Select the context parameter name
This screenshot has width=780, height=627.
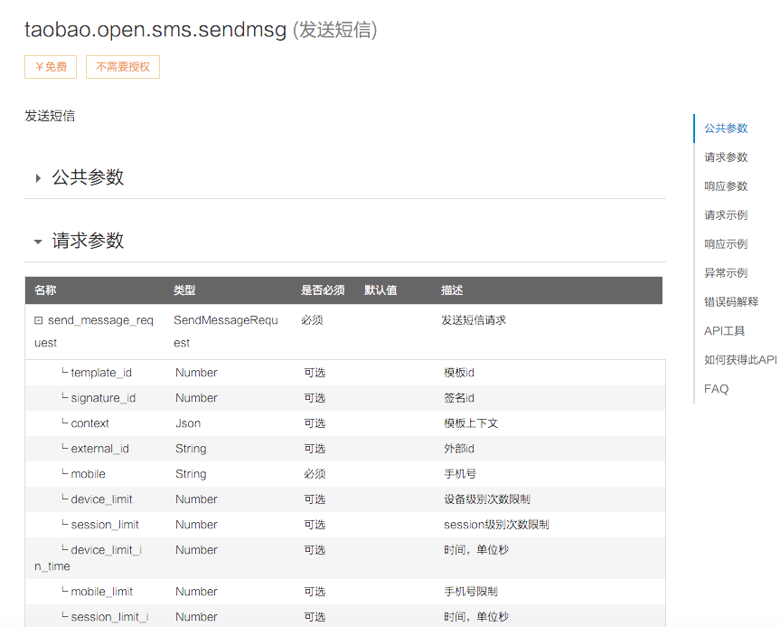(90, 423)
